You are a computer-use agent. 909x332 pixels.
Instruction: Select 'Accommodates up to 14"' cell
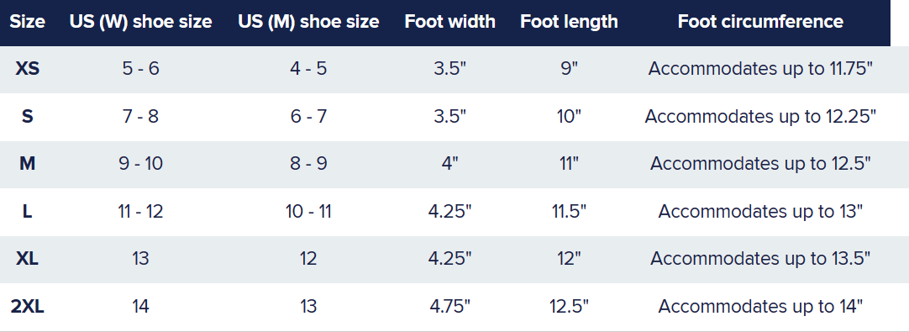click(760, 306)
